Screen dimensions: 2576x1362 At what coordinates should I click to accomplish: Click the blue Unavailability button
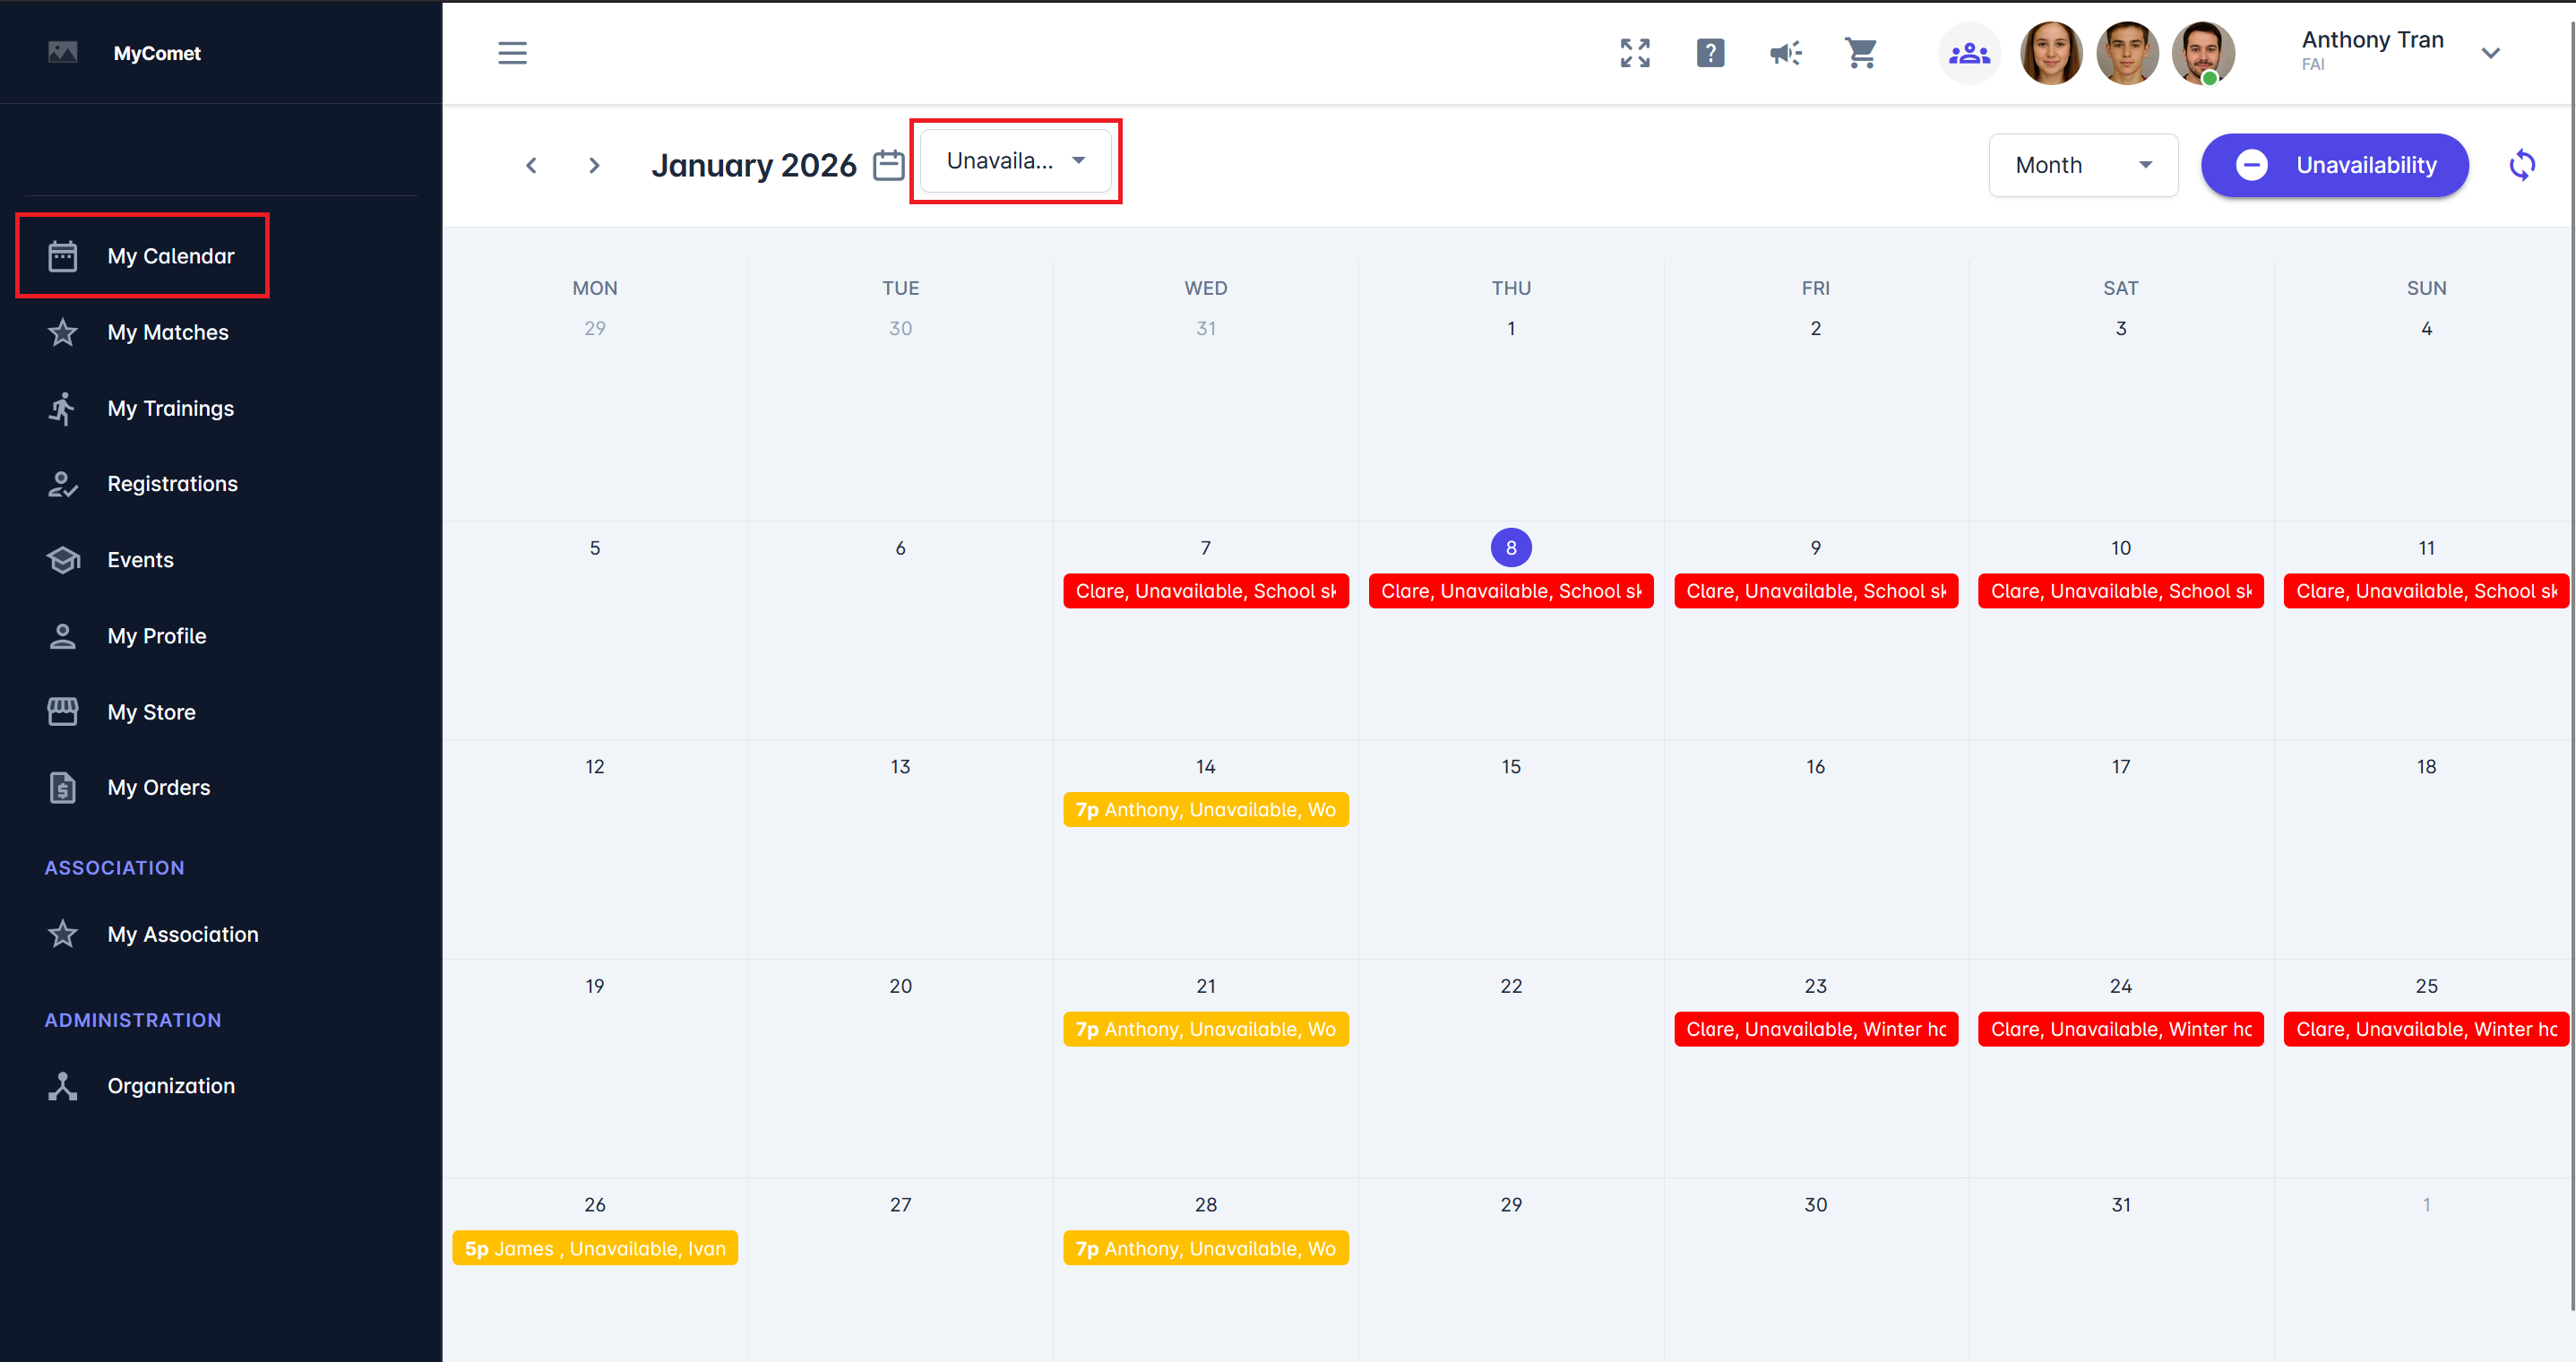(2334, 165)
